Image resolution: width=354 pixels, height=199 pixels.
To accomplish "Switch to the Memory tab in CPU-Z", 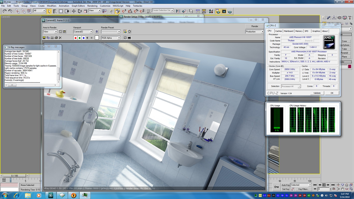I will [x=299, y=31].
